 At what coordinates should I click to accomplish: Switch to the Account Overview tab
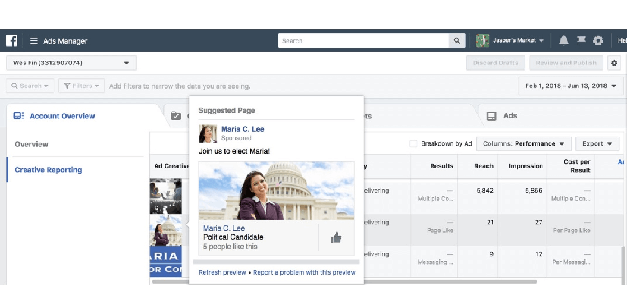[62, 116]
